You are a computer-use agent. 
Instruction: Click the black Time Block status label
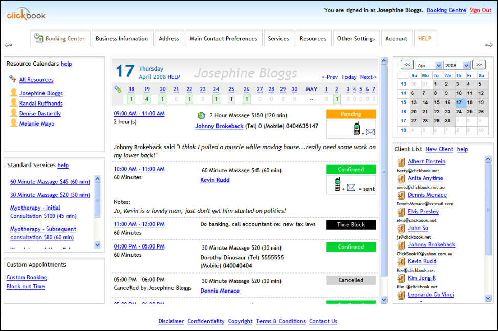pyautogui.click(x=351, y=224)
